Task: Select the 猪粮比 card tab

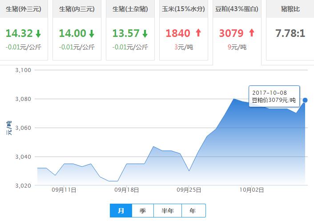Action: [x=290, y=30]
